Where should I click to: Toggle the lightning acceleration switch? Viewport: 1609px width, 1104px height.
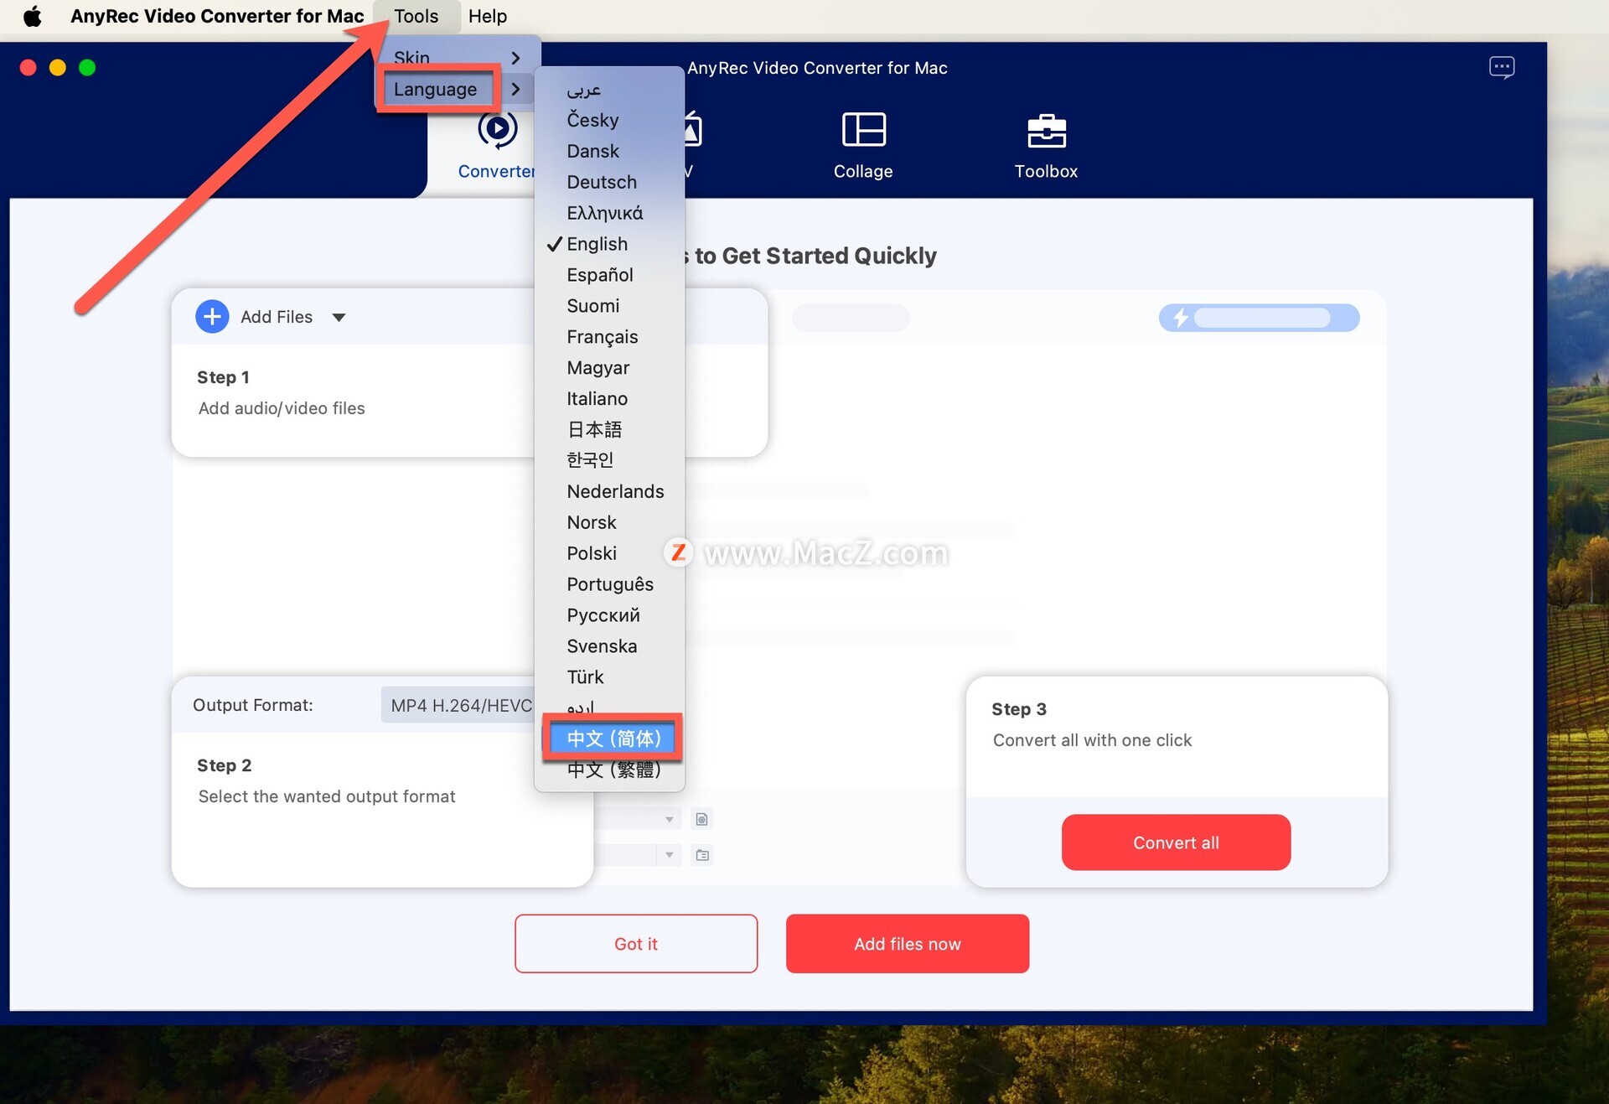click(1259, 318)
